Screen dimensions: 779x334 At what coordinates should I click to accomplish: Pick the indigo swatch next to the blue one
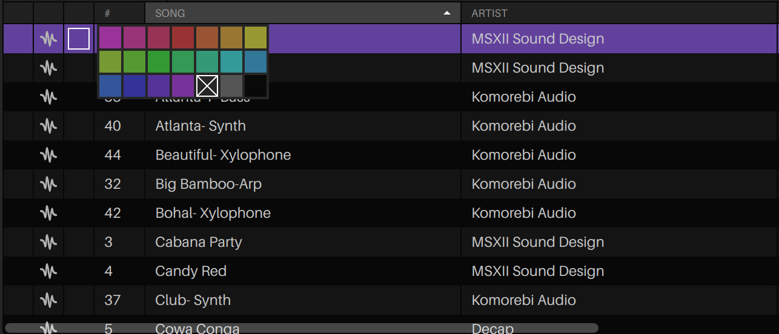134,86
